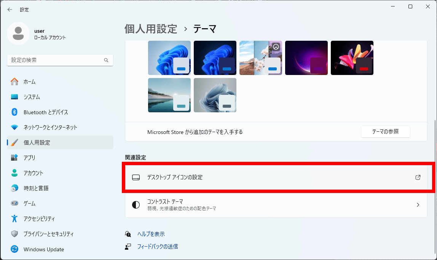Open アクセシビリティ settings
Image resolution: width=437 pixels, height=260 pixels.
pyautogui.click(x=60, y=219)
